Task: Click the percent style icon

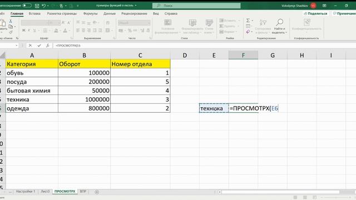Action: [130, 31]
